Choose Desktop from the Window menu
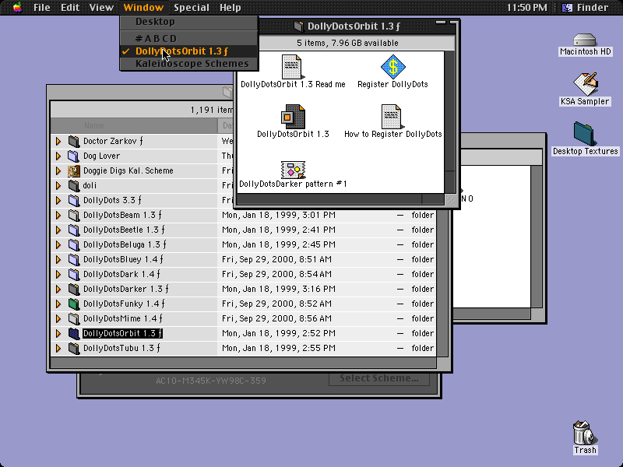 [189, 22]
